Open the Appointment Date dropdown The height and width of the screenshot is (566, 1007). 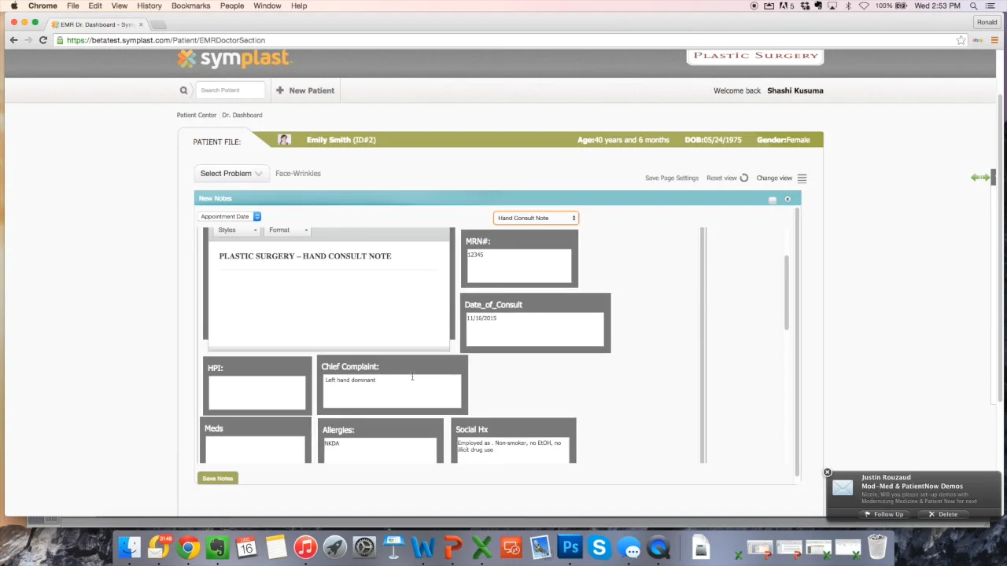[x=229, y=216]
